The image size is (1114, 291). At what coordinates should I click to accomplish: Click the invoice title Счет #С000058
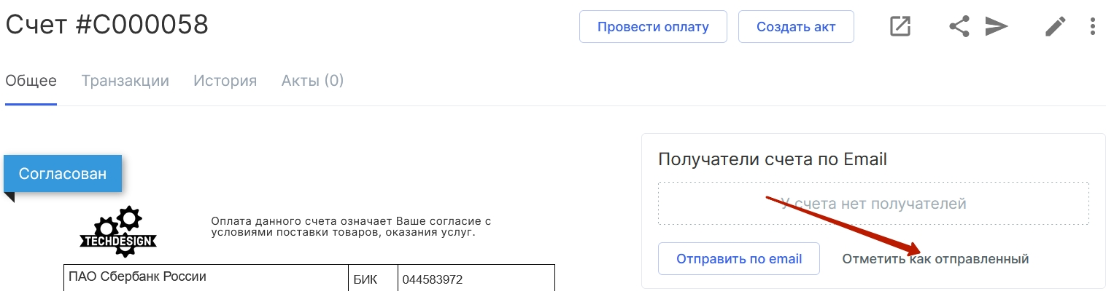pyautogui.click(x=107, y=25)
